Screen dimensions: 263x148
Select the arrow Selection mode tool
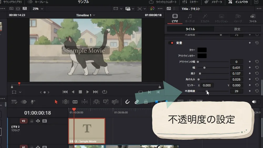pos(56,102)
